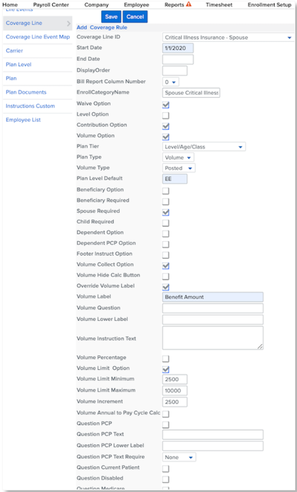Expand the Volume Type dropdown
297x492 pixels.
179,168
